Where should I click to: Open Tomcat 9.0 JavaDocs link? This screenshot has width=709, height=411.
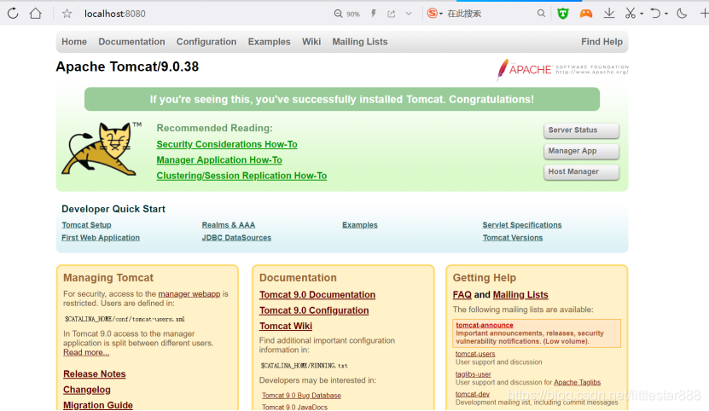[x=295, y=407]
